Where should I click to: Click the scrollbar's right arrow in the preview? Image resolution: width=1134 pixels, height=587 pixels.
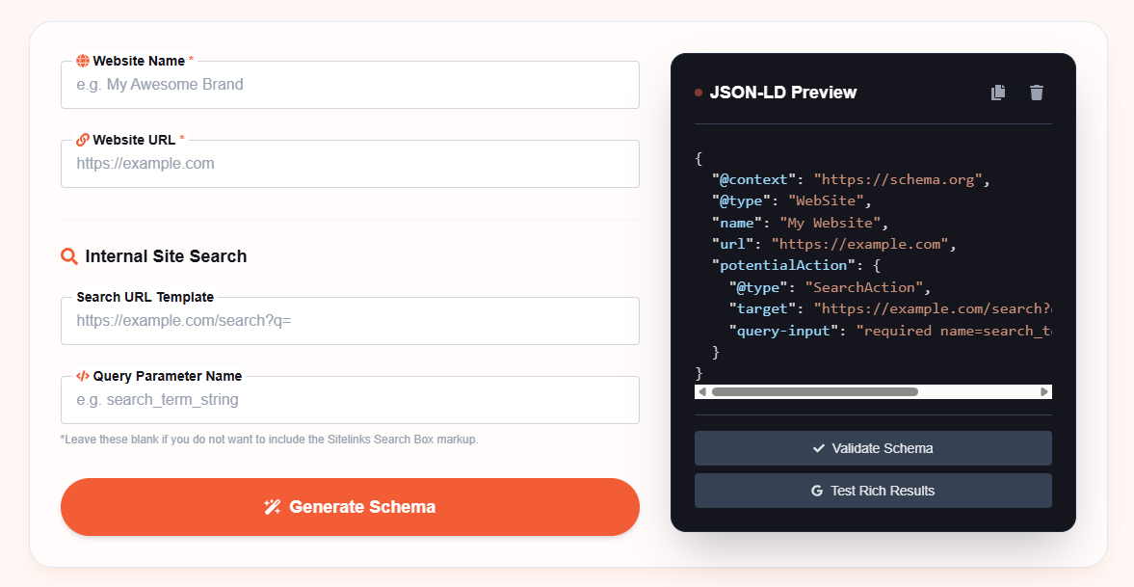point(1044,391)
